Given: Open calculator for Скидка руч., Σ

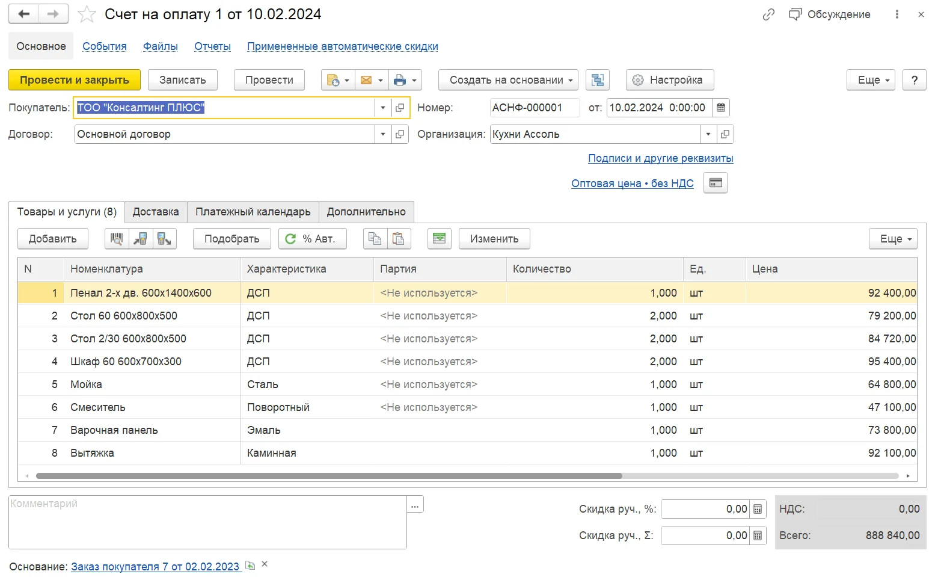Looking at the screenshot, I should point(758,535).
